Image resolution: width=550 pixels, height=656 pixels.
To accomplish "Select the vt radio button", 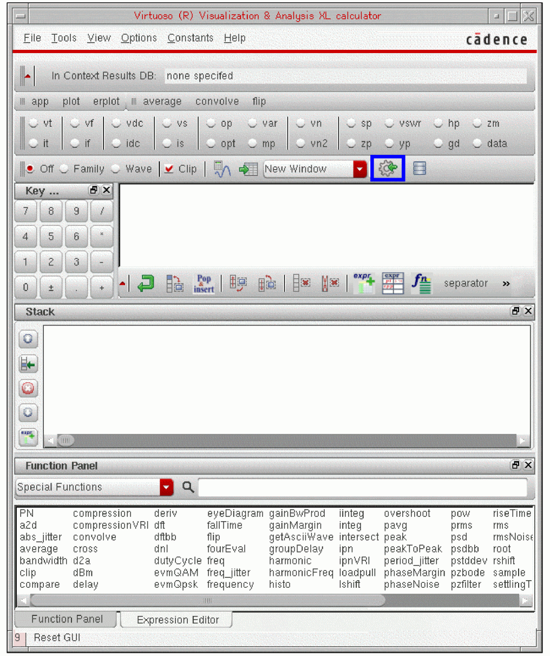I will click(34, 124).
